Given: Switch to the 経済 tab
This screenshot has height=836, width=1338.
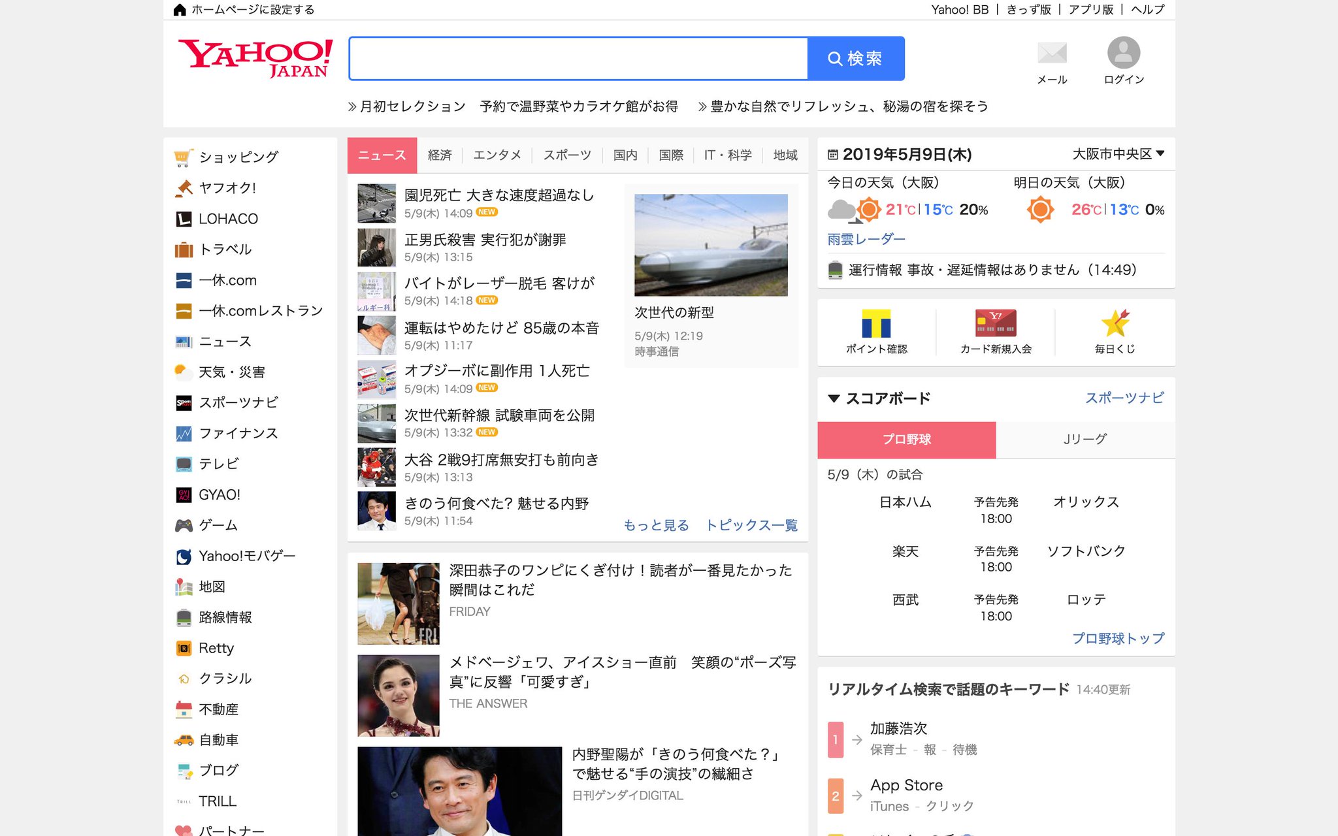Looking at the screenshot, I should point(440,155).
